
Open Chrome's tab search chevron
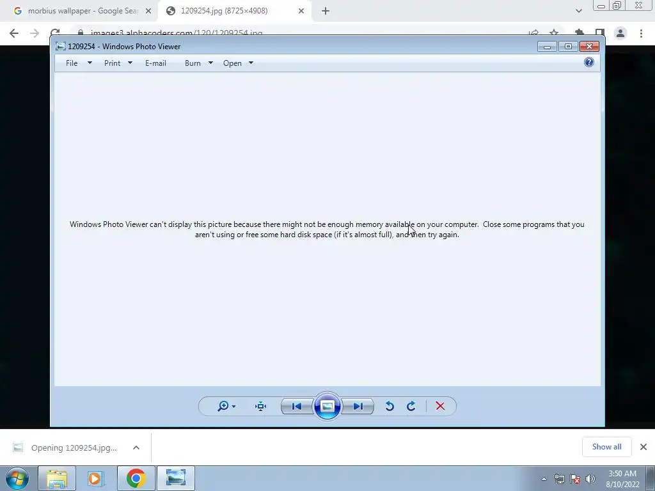578,11
